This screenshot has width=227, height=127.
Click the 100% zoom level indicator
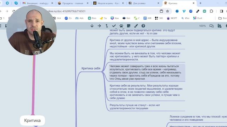point(203,26)
